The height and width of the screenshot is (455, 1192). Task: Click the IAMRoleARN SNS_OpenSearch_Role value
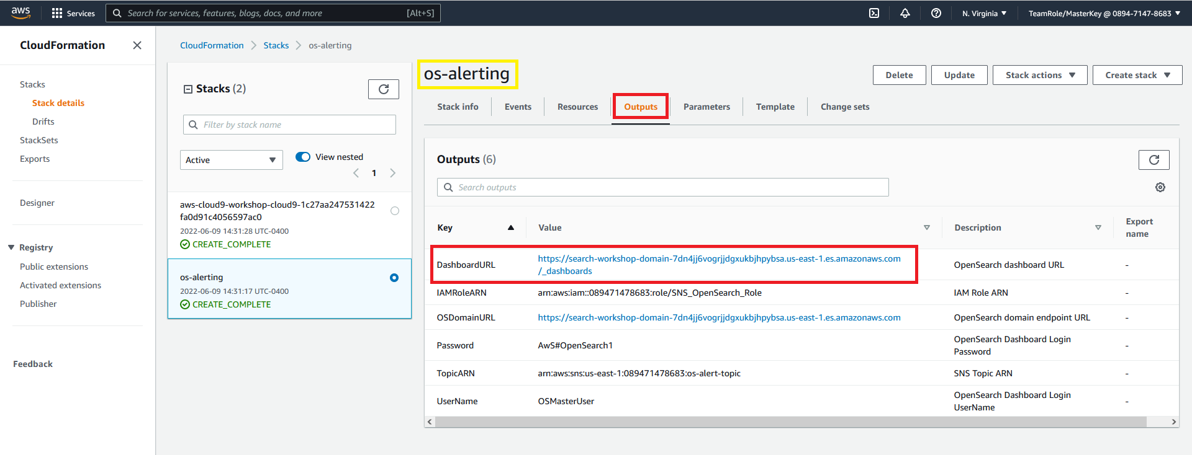point(649,293)
